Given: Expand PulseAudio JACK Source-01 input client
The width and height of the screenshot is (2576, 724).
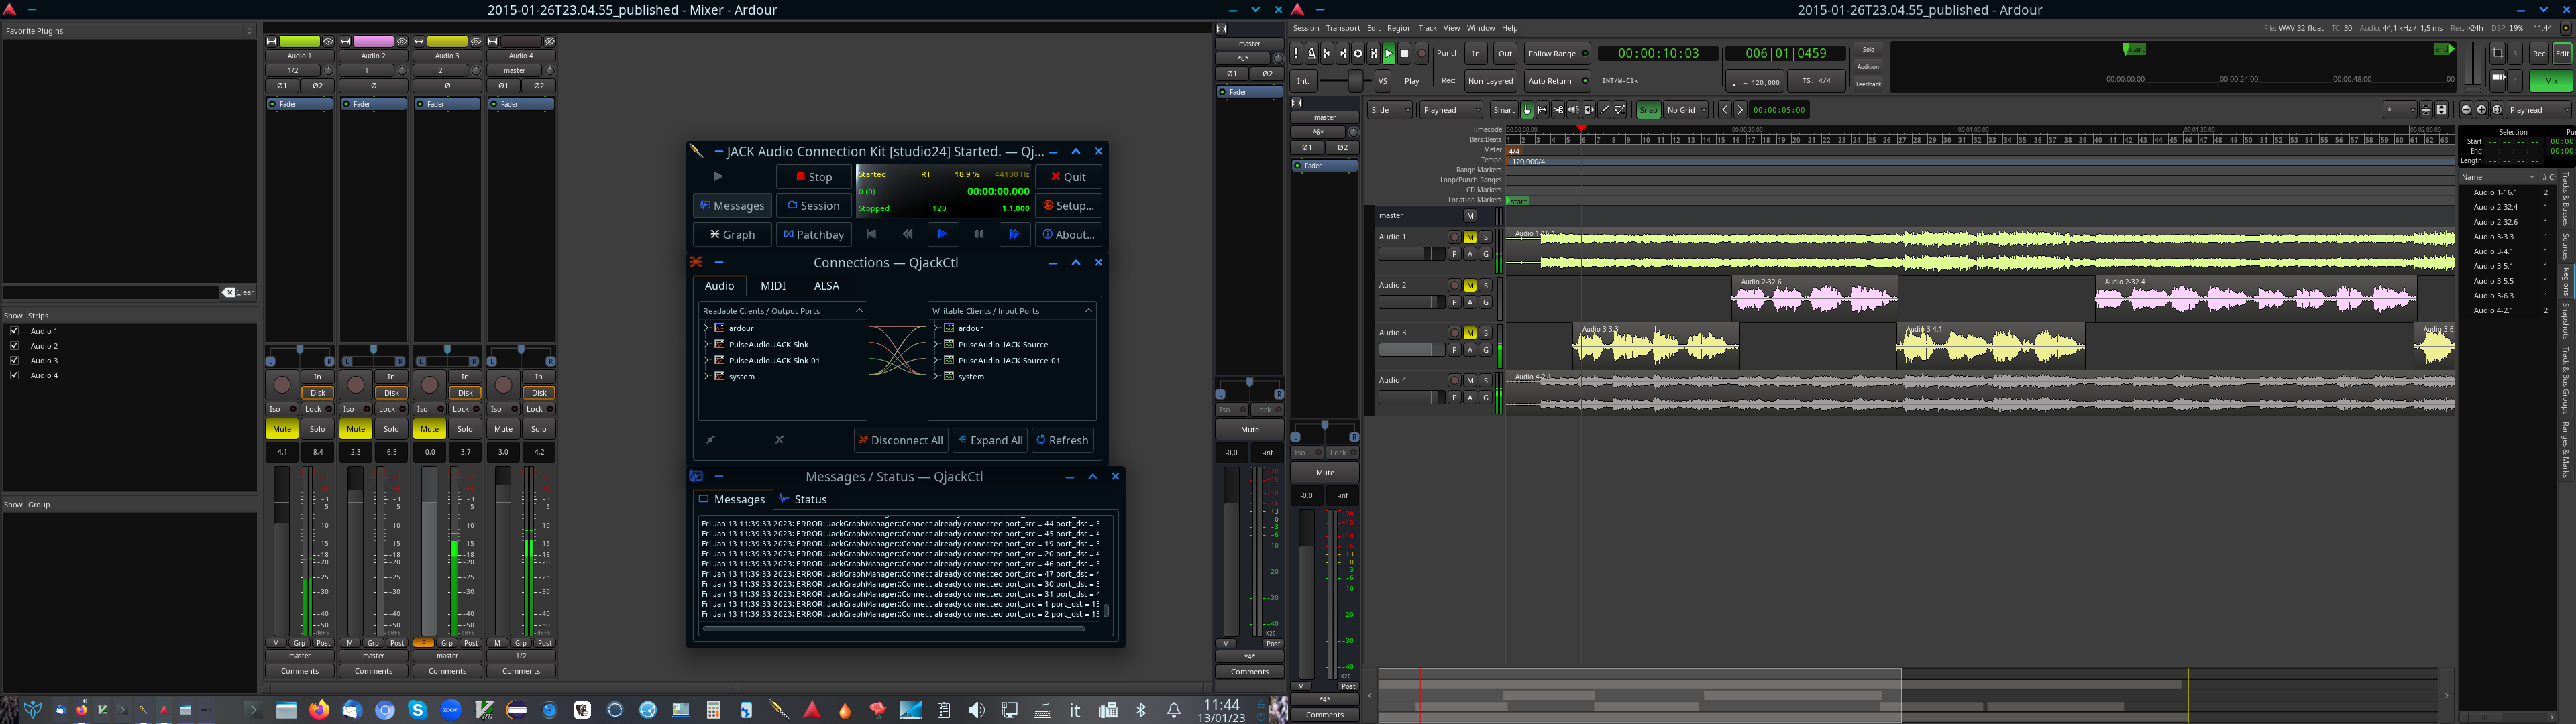Looking at the screenshot, I should pyautogui.click(x=936, y=360).
